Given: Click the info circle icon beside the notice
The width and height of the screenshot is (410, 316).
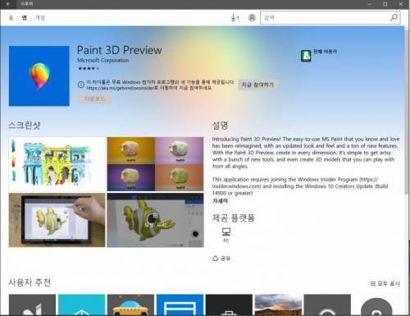Looking at the screenshot, I should pyautogui.click(x=81, y=85).
